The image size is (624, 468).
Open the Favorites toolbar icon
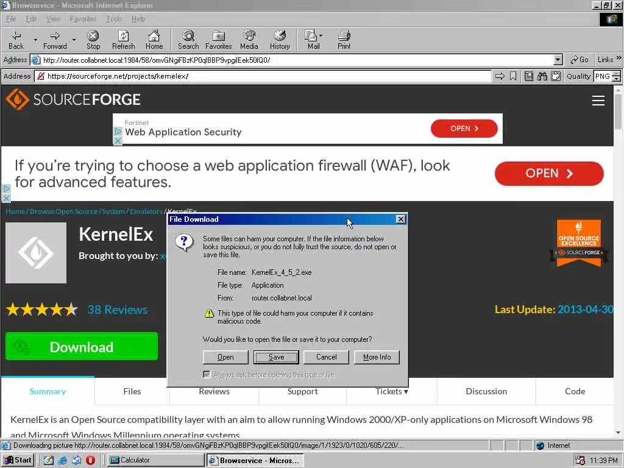pyautogui.click(x=219, y=40)
